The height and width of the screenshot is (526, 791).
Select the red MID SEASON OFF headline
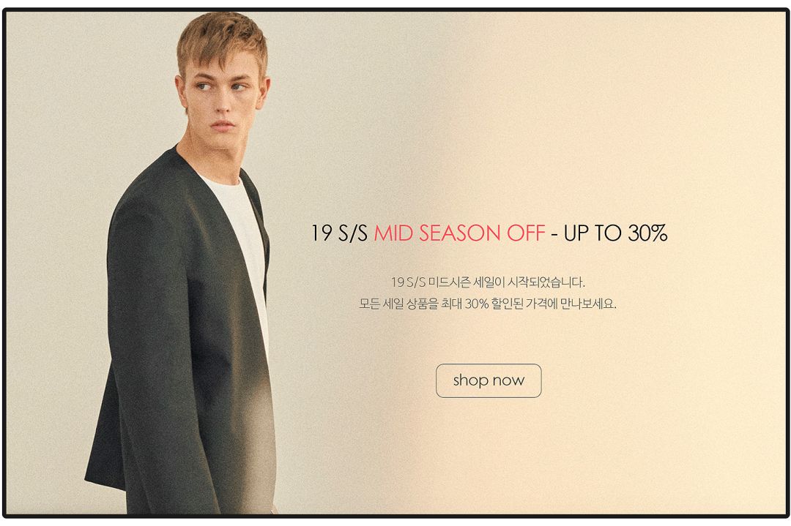pyautogui.click(x=459, y=233)
